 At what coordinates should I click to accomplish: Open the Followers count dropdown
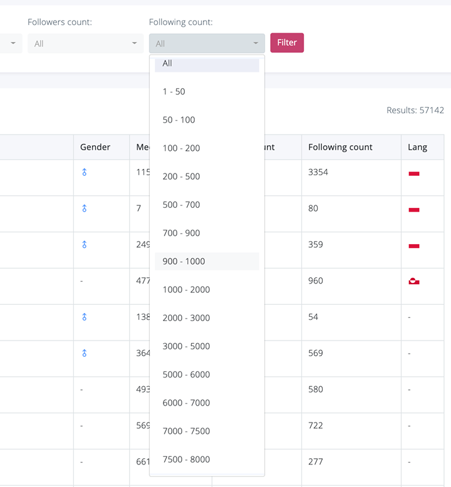click(85, 43)
